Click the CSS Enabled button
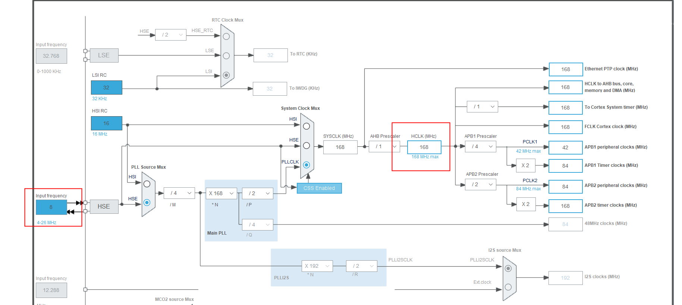This screenshot has width=682, height=305. (319, 188)
